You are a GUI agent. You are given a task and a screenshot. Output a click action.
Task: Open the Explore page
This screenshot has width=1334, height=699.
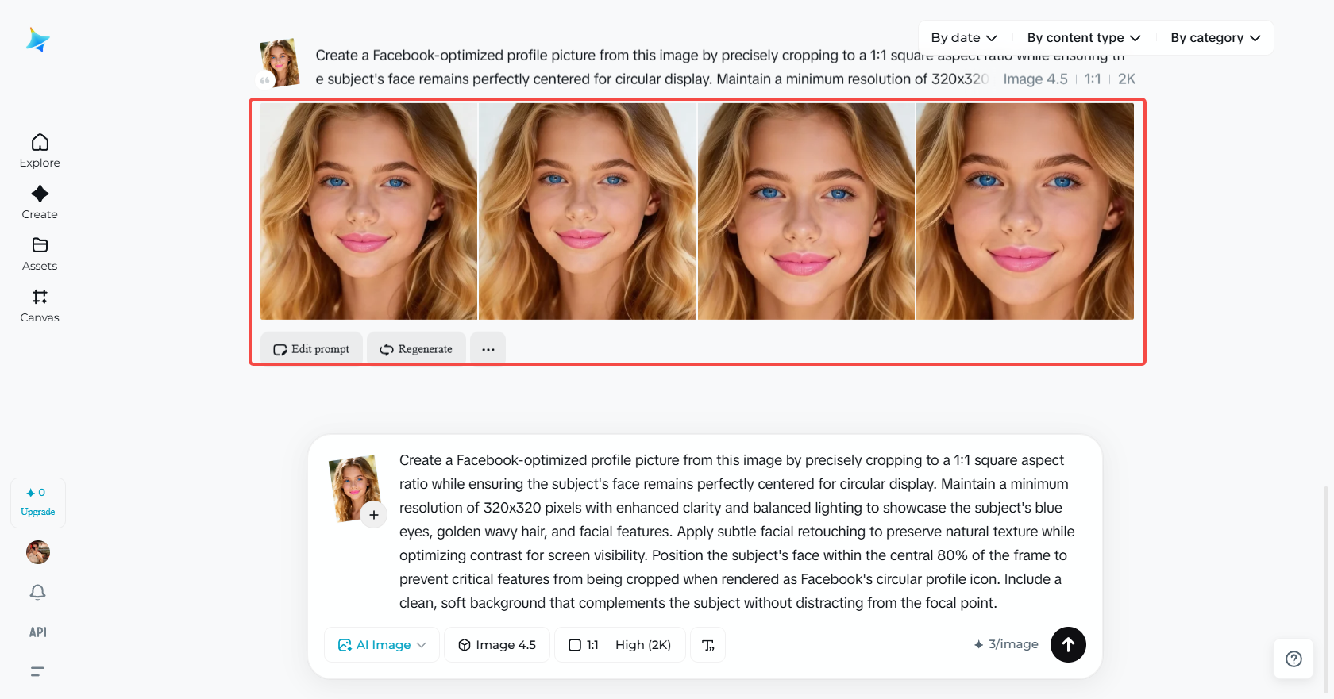coord(40,151)
